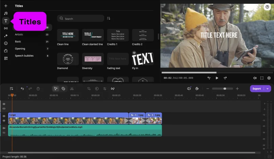Select the Artistic titles category
This screenshot has width=274, height=159.
pos(19,34)
